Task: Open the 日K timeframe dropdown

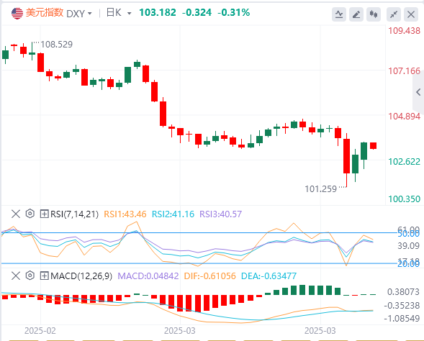Action: (x=119, y=13)
